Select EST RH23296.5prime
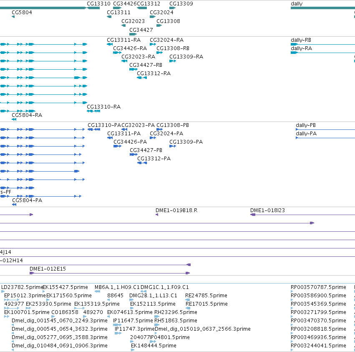355x352 pixels. click(176, 312)
